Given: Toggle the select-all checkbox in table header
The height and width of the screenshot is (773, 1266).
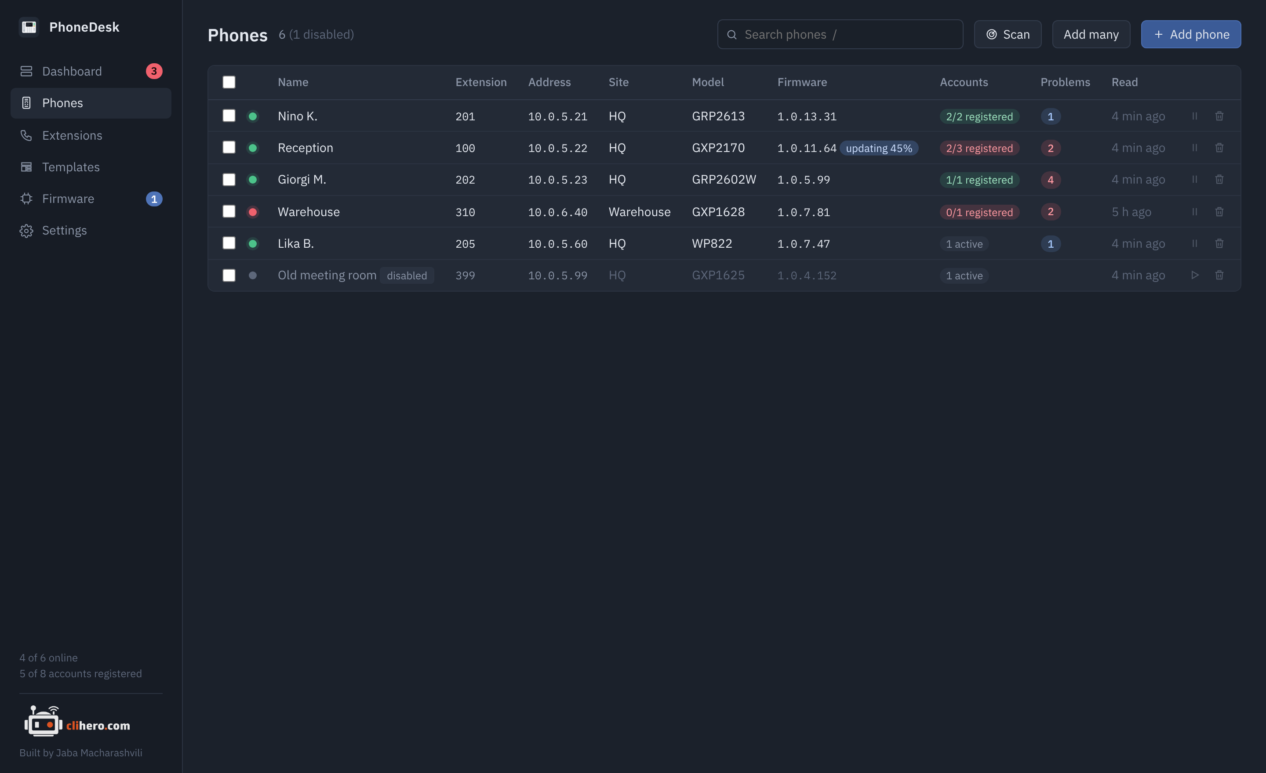Looking at the screenshot, I should coord(229,82).
